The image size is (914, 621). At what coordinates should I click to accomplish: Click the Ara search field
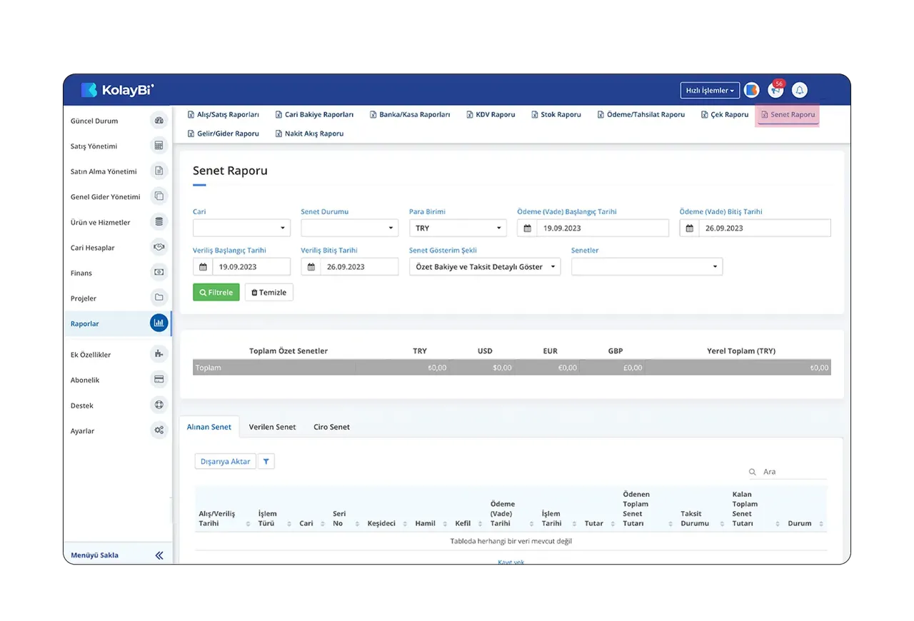click(x=787, y=472)
